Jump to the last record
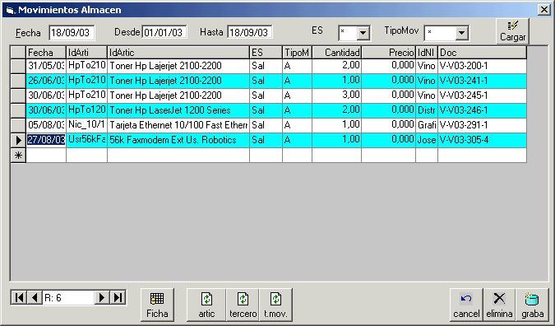The width and height of the screenshot is (555, 326). (118, 298)
